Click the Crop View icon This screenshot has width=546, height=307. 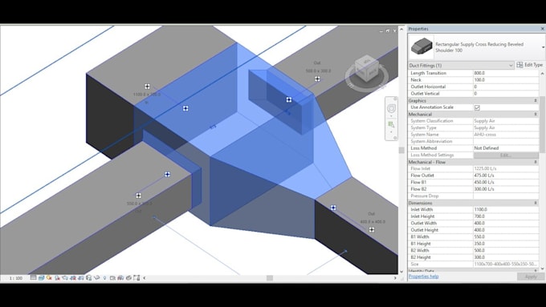73,278
